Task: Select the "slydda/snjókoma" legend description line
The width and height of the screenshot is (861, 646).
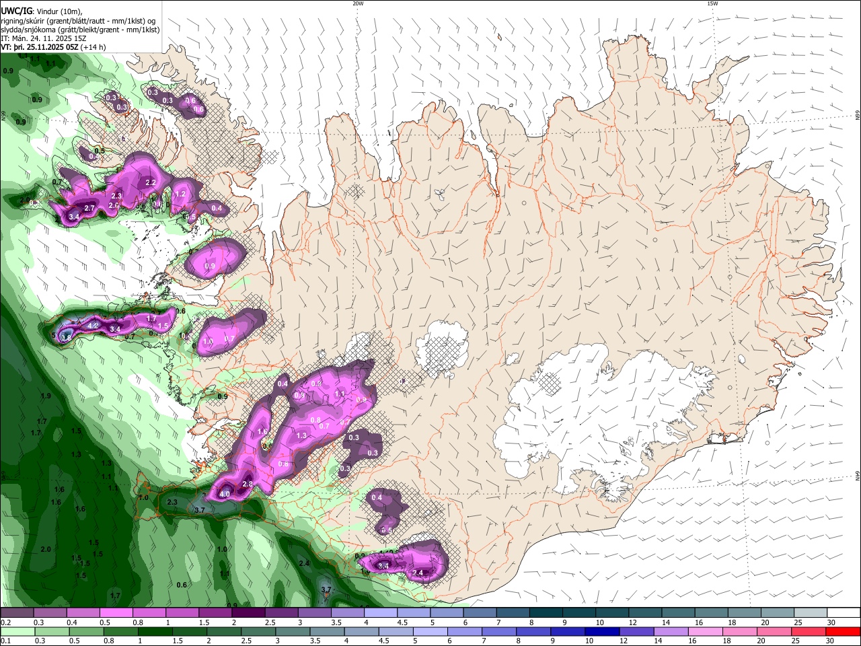Action: [x=80, y=30]
